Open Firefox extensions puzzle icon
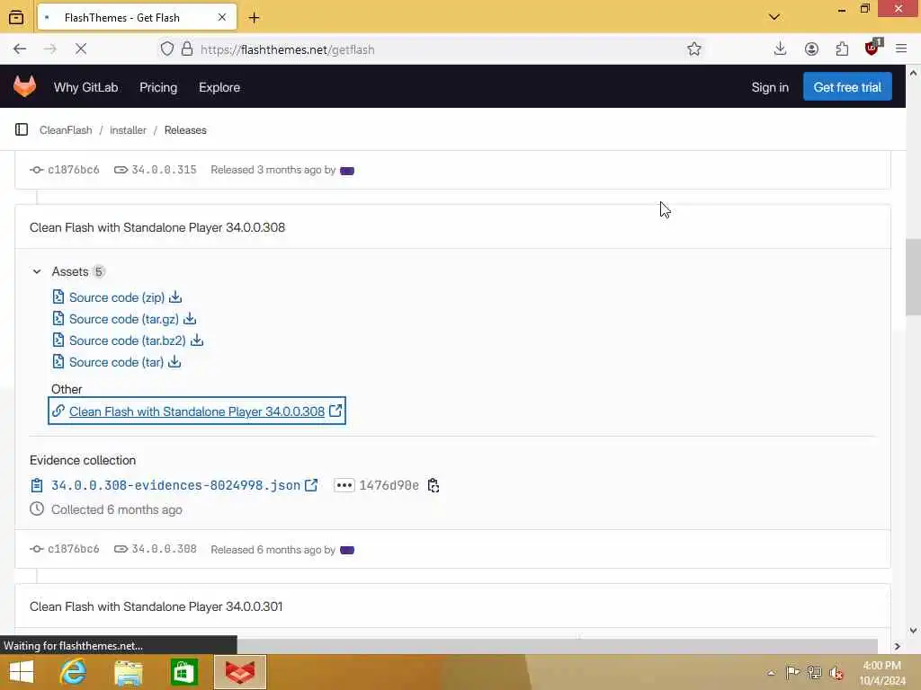Viewport: 921px width, 690px height. (x=842, y=49)
